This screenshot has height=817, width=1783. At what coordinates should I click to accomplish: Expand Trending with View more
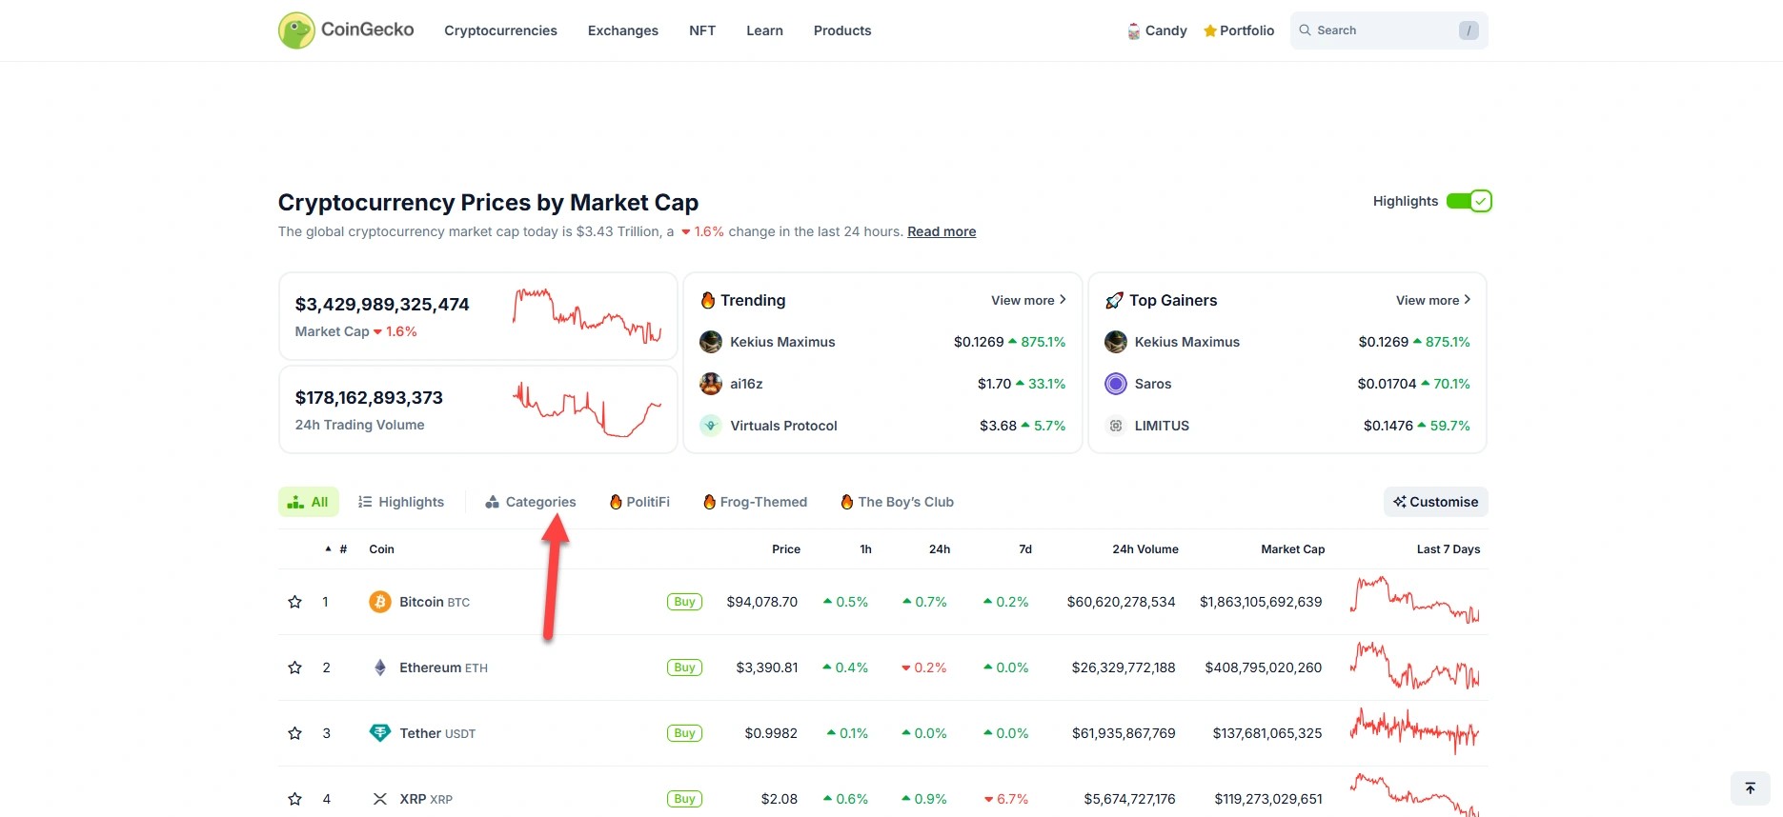pos(1028,300)
